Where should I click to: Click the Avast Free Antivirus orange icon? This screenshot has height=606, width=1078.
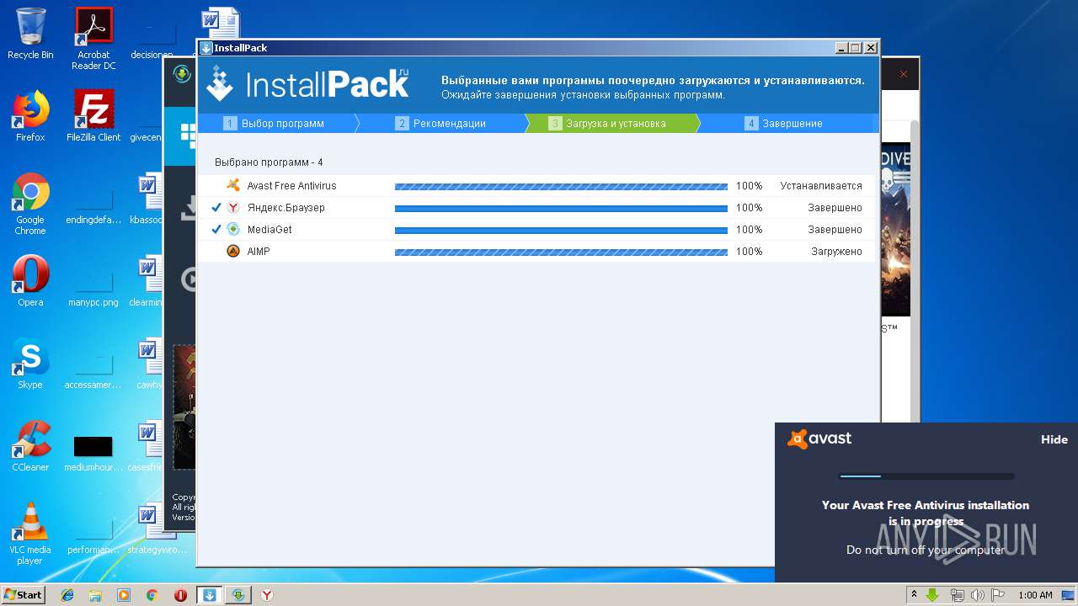[233, 186]
